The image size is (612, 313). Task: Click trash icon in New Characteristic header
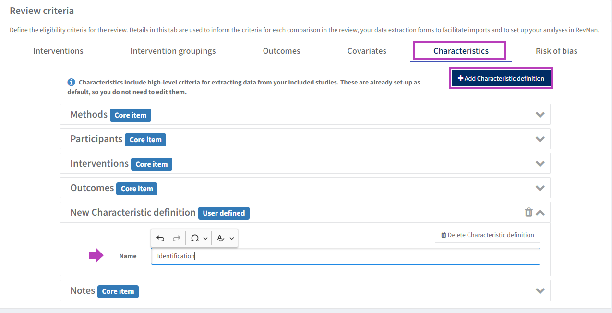click(x=528, y=212)
